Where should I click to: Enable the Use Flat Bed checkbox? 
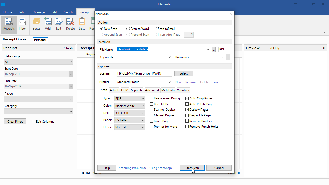click(x=152, y=104)
